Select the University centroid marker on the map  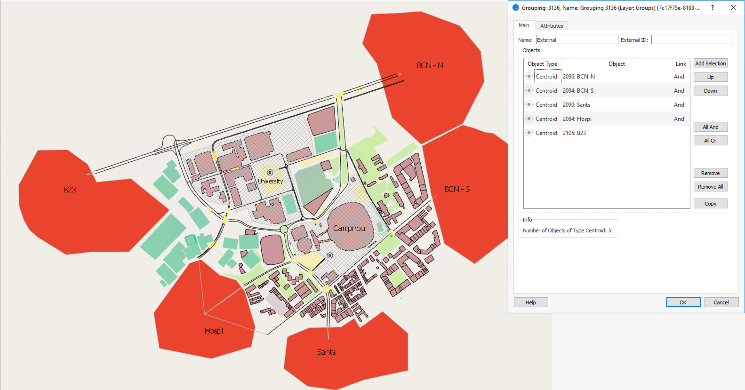click(270, 173)
